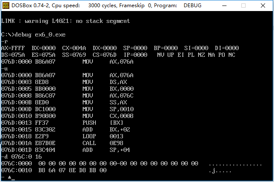The width and height of the screenshot is (274, 182).
Task: Click the BP=0000 register value
Action: click(x=166, y=48)
